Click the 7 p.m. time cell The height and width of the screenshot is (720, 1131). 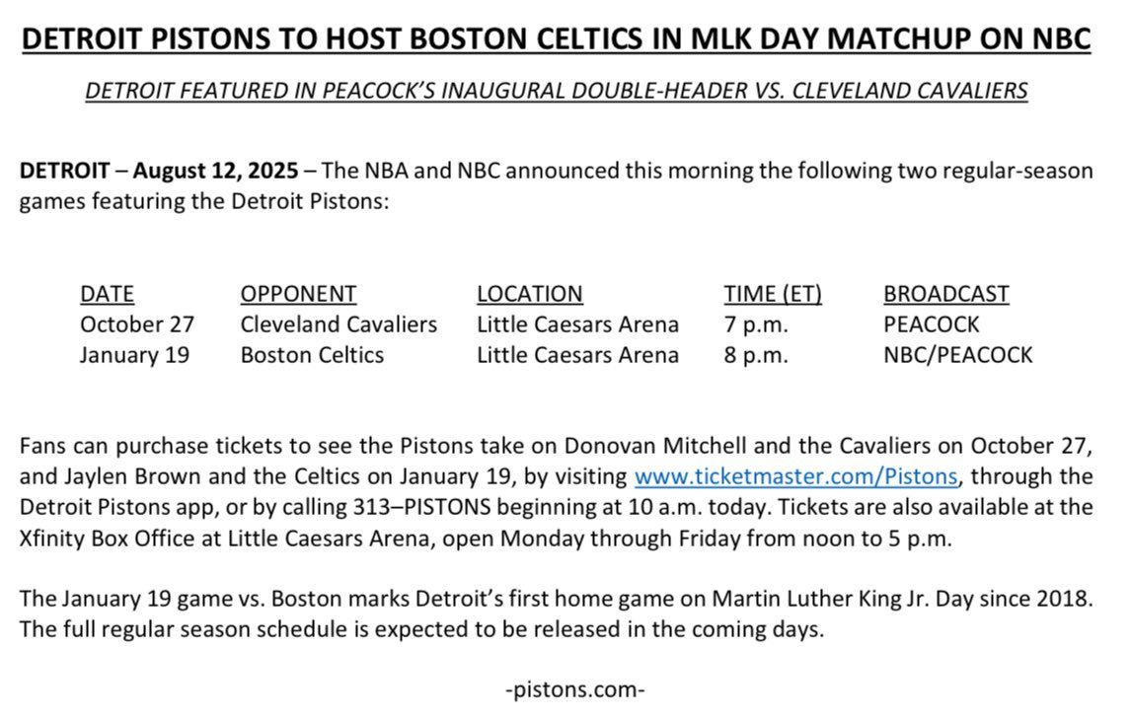[x=756, y=324]
